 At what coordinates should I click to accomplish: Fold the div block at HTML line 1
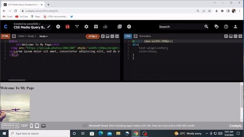(x=7, y=41)
